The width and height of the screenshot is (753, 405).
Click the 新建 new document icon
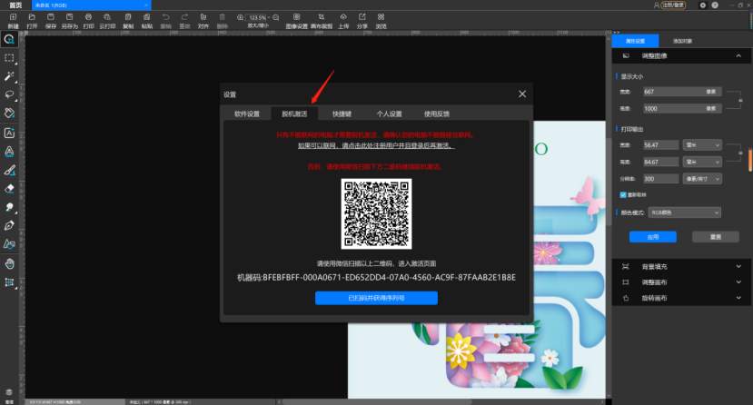tap(13, 17)
